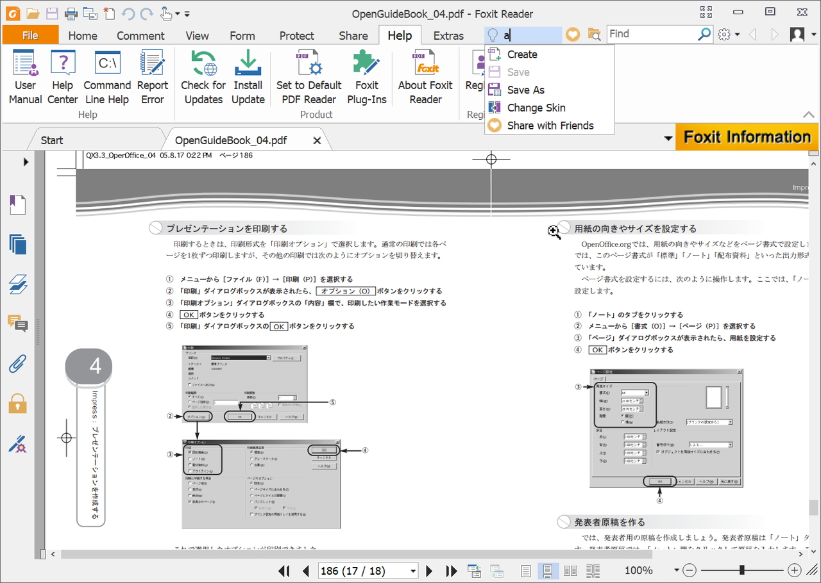The width and height of the screenshot is (821, 583).
Task: Expand the tab list arrow beside Foxit Information
Action: coord(668,138)
